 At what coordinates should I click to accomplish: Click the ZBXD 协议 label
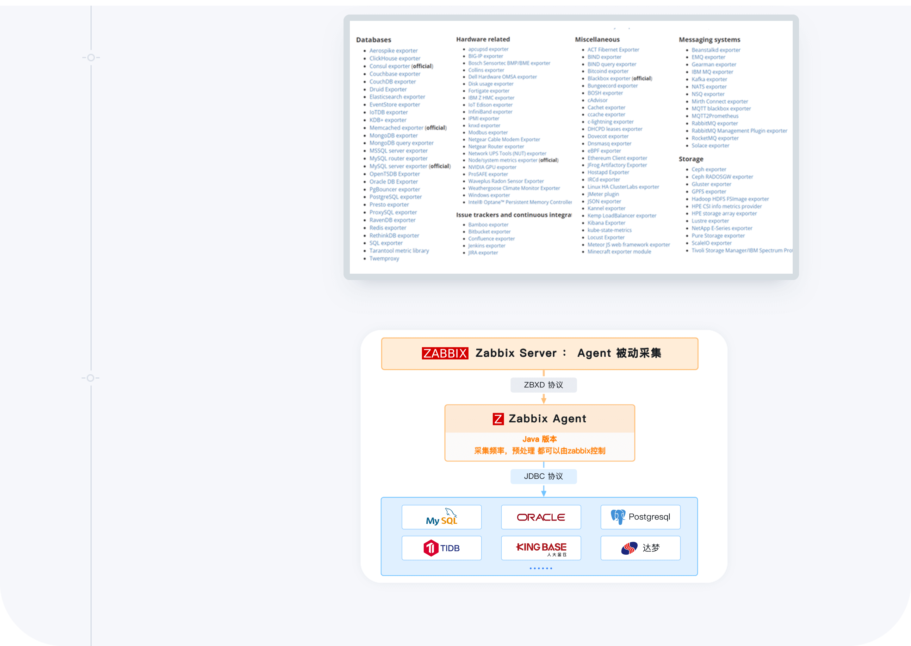pyautogui.click(x=543, y=385)
